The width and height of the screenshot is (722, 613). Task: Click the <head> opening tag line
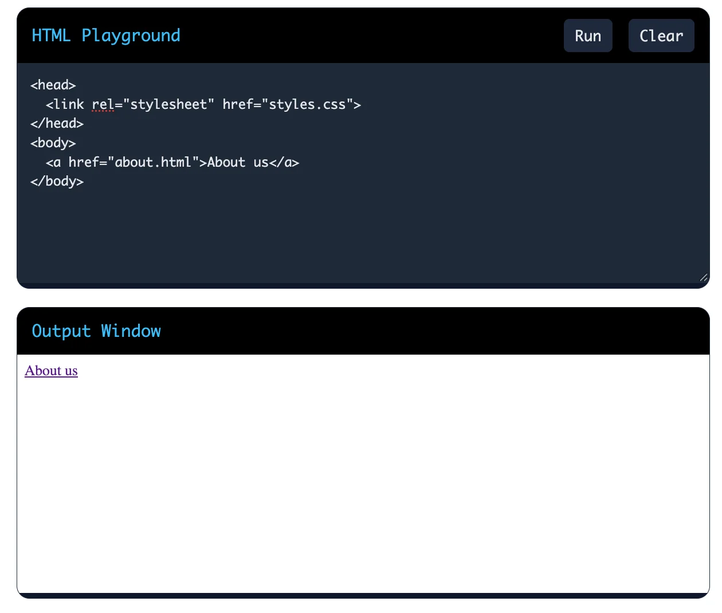click(x=53, y=85)
